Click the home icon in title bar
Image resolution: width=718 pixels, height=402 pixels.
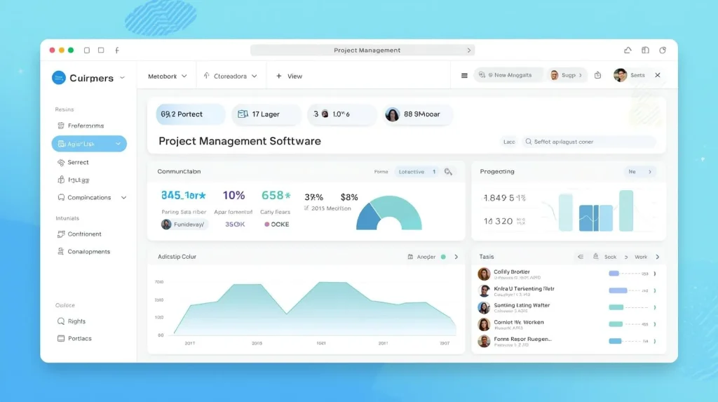pos(628,50)
